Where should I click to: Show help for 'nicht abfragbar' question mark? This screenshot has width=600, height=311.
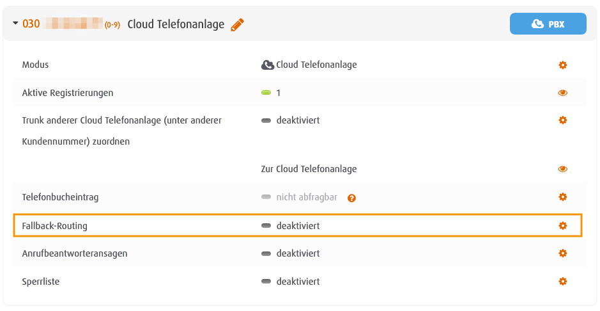(351, 198)
